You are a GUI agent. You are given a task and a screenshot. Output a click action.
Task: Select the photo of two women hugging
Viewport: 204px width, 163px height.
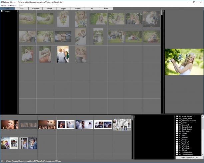pos(81,54)
